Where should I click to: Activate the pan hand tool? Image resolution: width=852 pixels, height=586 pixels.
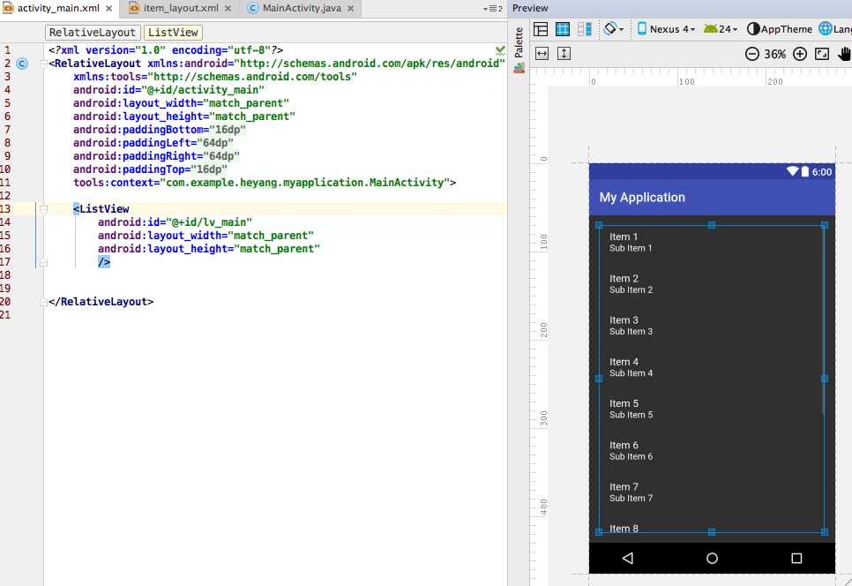coord(844,54)
